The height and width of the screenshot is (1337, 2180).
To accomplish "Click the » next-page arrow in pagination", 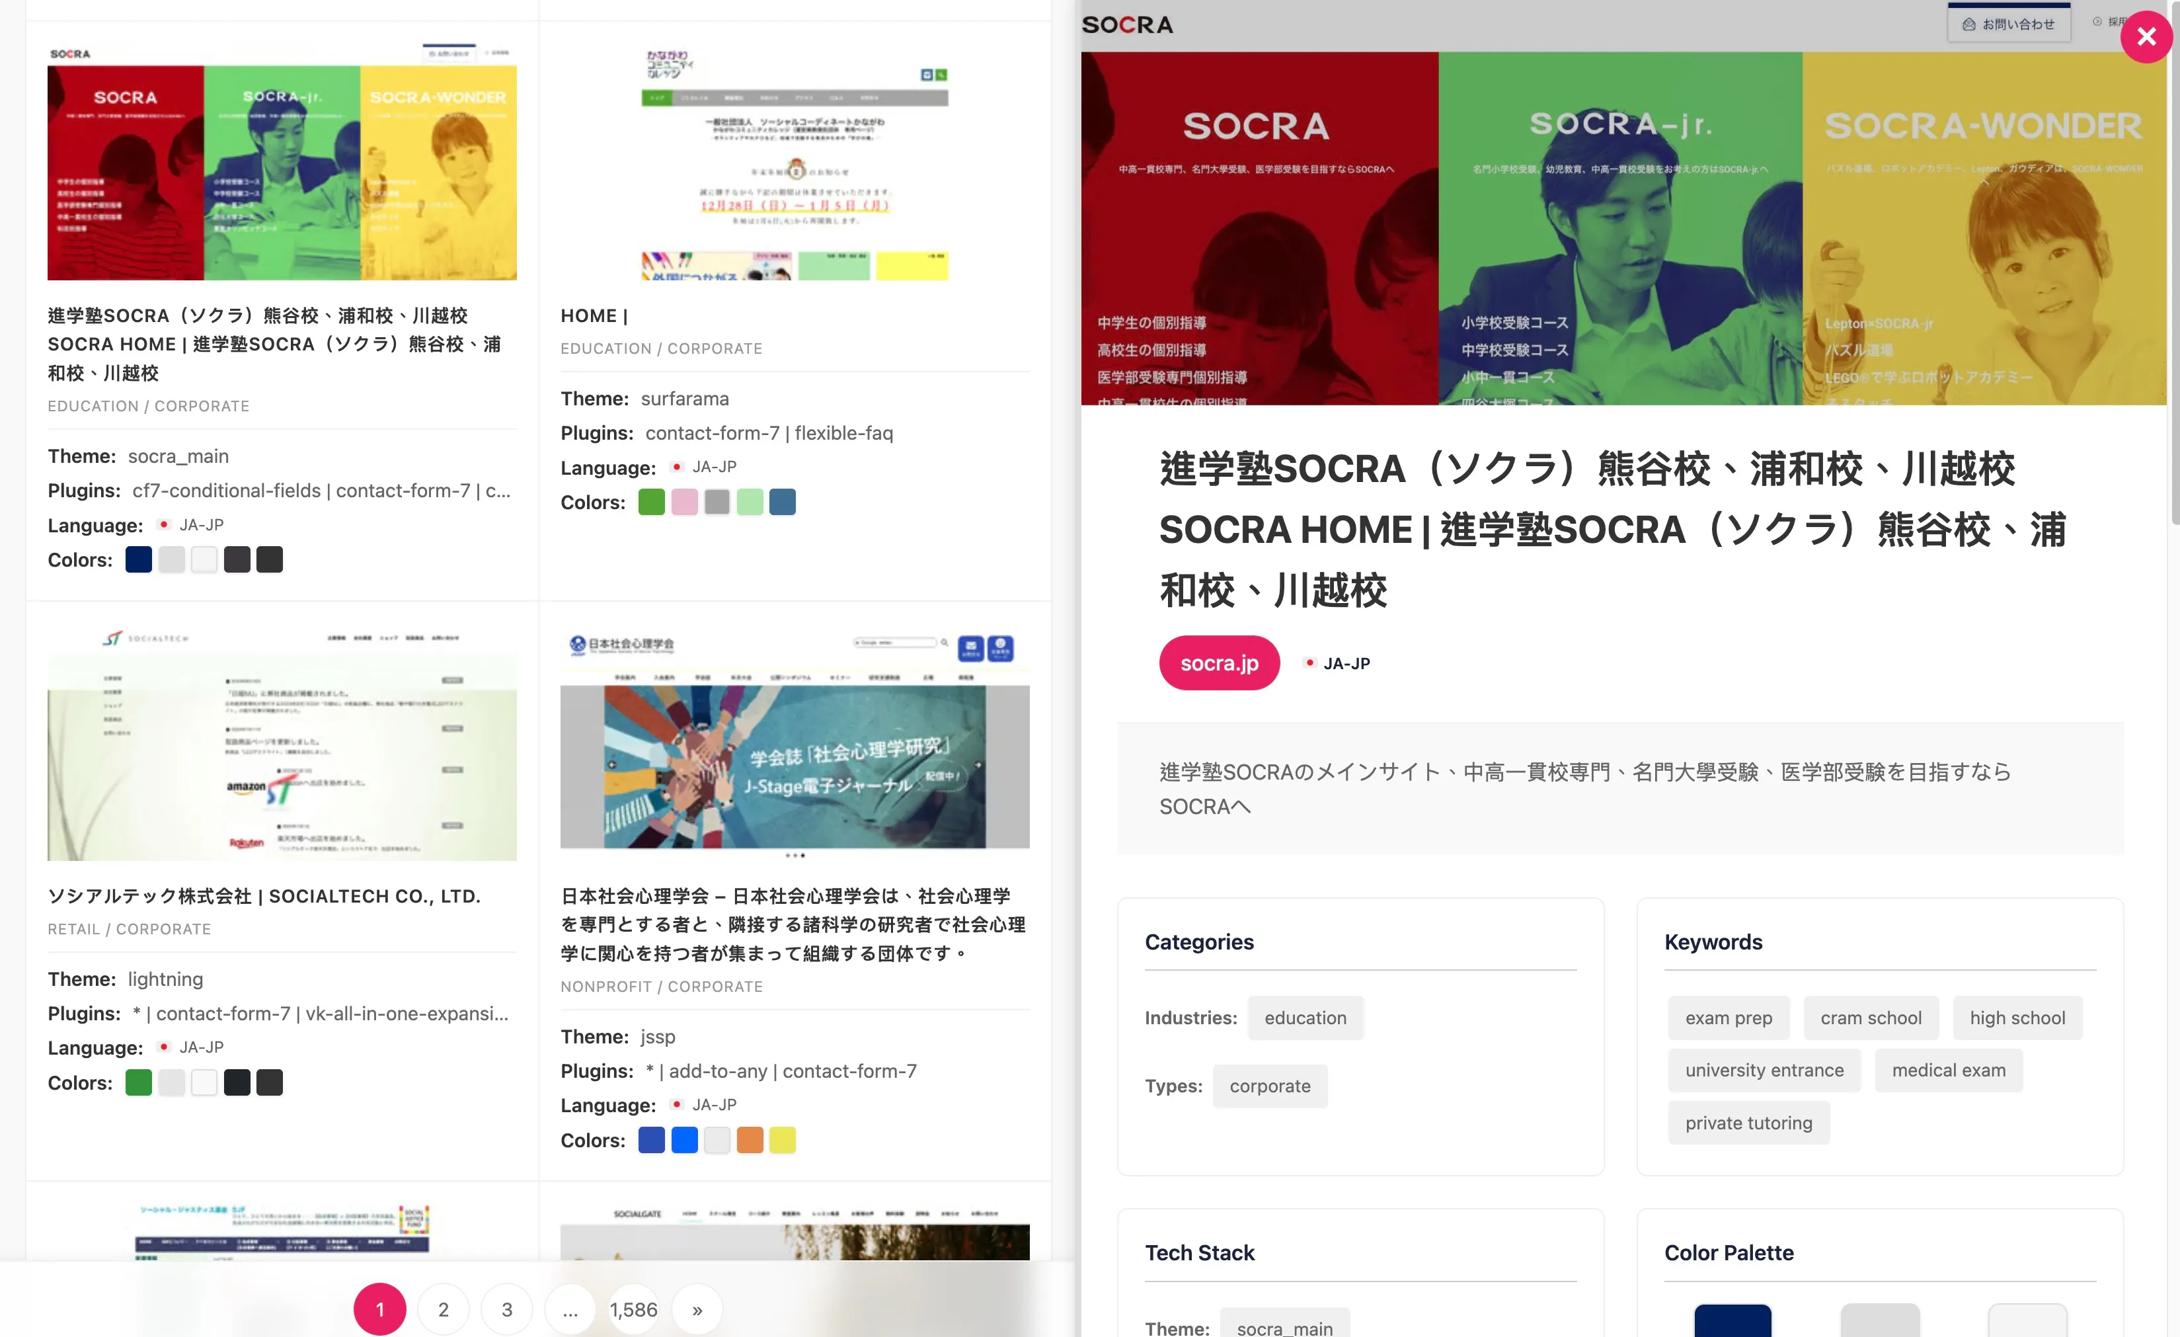I will [696, 1309].
